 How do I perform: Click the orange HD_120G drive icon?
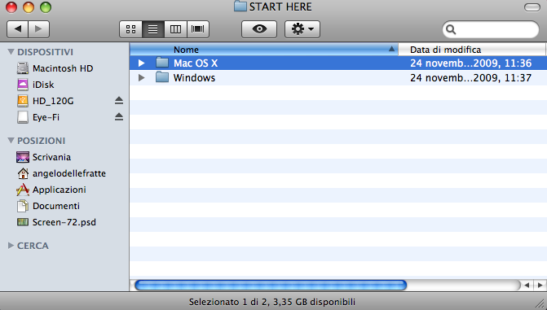tap(23, 101)
